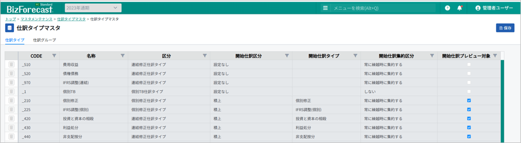The image size is (521, 143).
Task: Expand the 2023年通期 period dropdown
Action: point(93,8)
